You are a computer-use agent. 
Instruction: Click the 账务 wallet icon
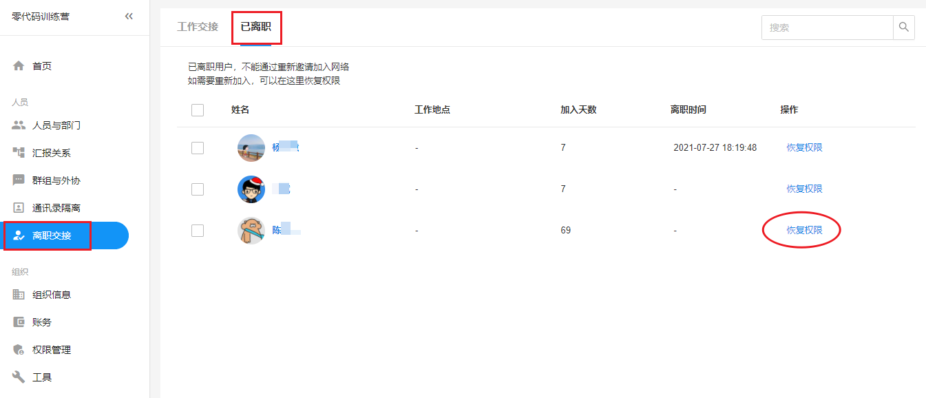click(x=19, y=322)
